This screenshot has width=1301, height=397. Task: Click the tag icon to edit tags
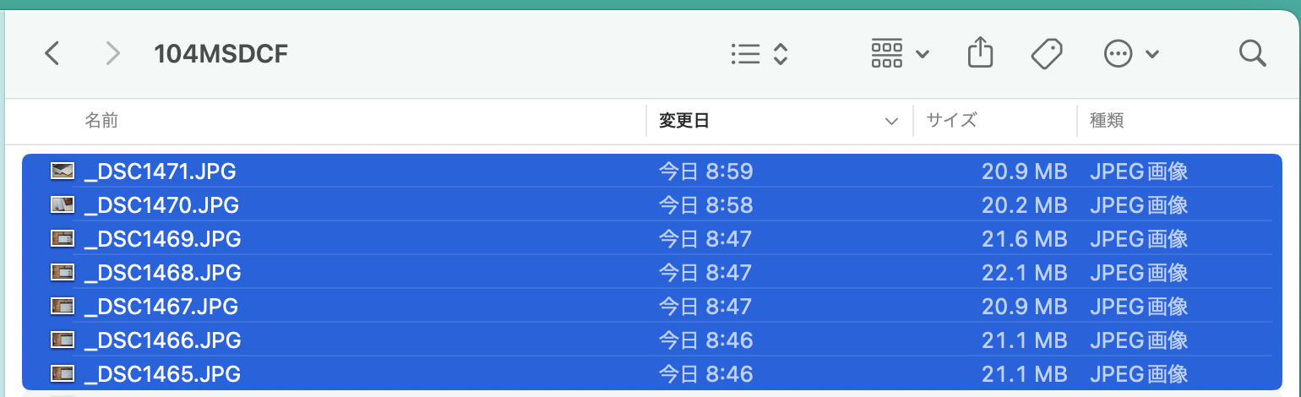[1047, 55]
